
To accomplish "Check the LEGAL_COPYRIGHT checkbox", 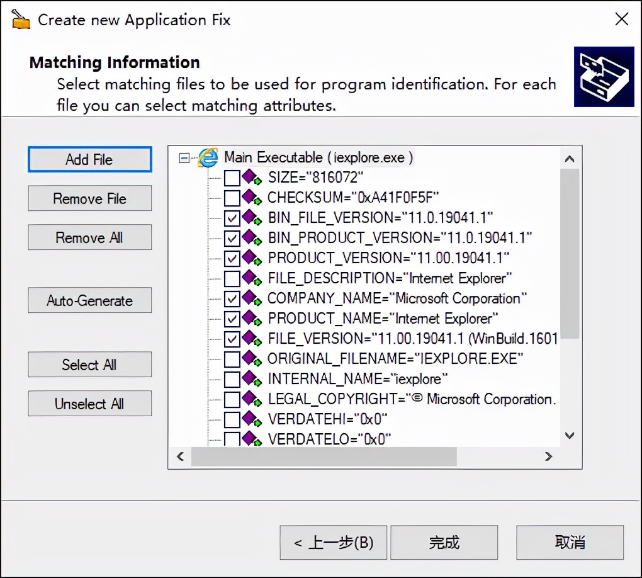I will (232, 399).
